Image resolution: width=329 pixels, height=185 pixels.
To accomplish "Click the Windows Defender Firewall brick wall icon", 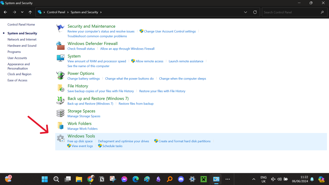I will pyautogui.click(x=60, y=45).
